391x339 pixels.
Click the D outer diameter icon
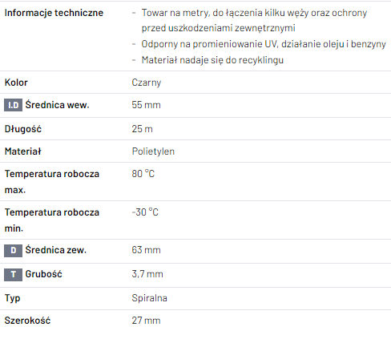[x=13, y=250]
